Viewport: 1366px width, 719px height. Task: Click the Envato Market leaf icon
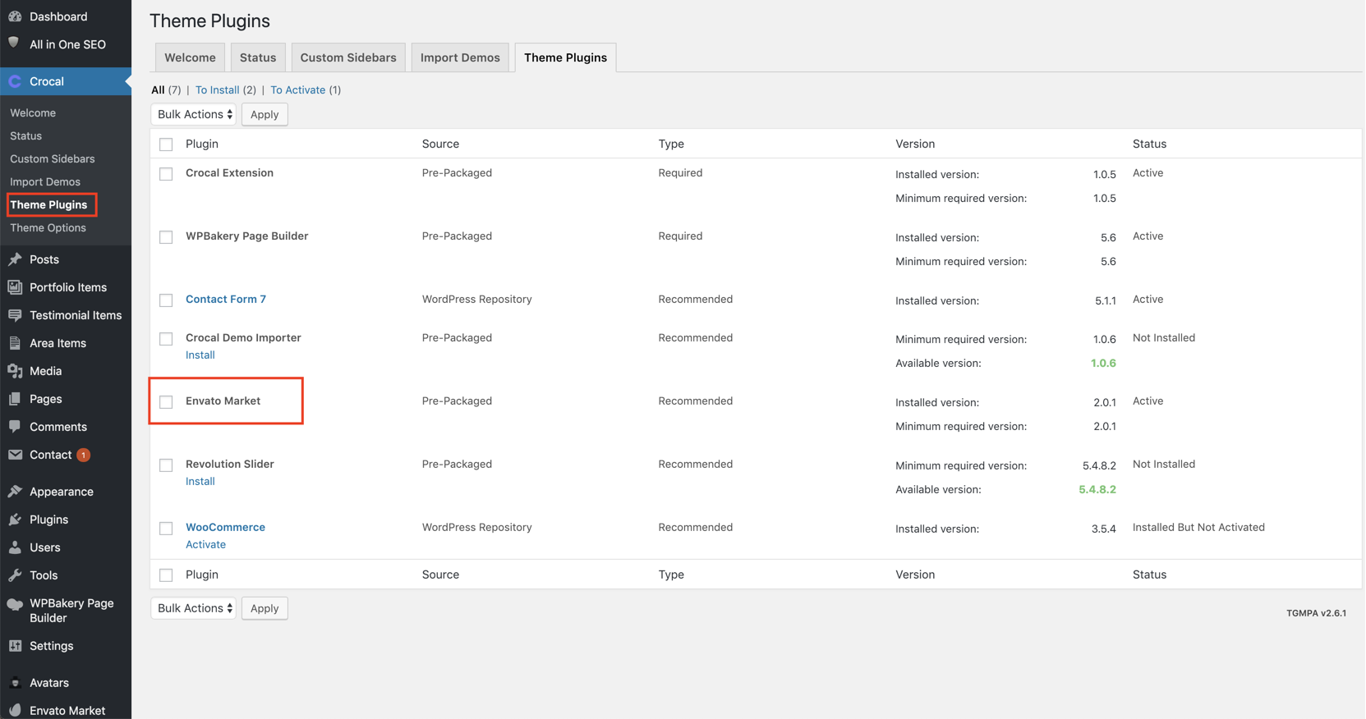[x=15, y=711]
